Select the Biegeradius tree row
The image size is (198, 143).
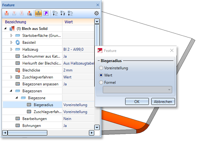pos(49,105)
